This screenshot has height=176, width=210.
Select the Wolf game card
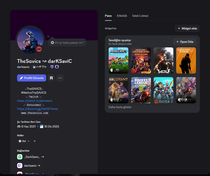(163, 61)
